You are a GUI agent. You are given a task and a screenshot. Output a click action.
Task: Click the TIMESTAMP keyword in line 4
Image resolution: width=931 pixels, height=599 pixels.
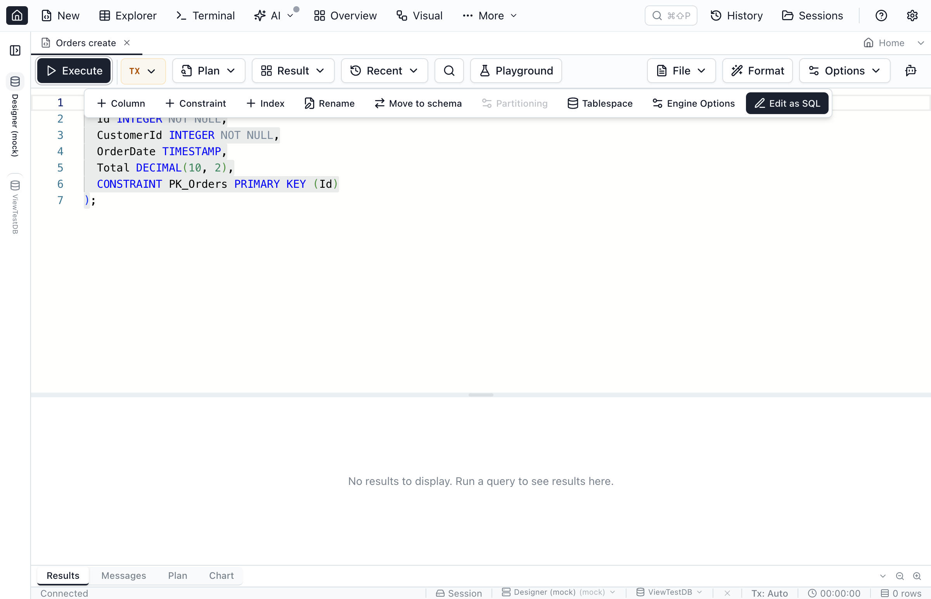pos(191,152)
